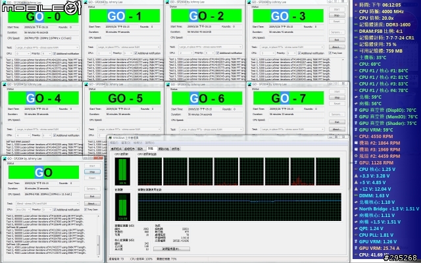Click the icon beside CPU 倍頻 20.0x
421x263 pixels.
click(356, 18)
